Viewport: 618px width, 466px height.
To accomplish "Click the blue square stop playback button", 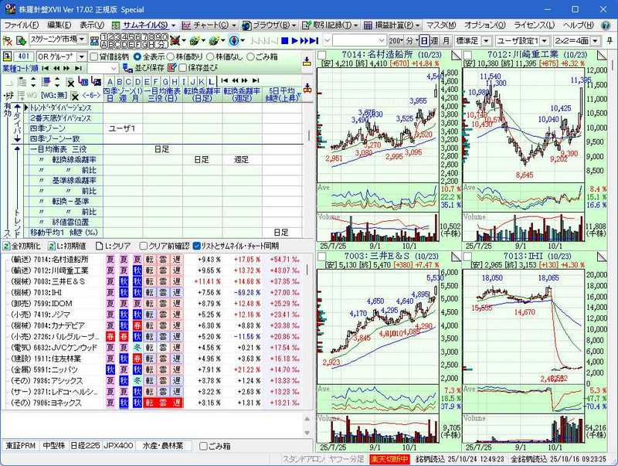I will coord(284,40).
